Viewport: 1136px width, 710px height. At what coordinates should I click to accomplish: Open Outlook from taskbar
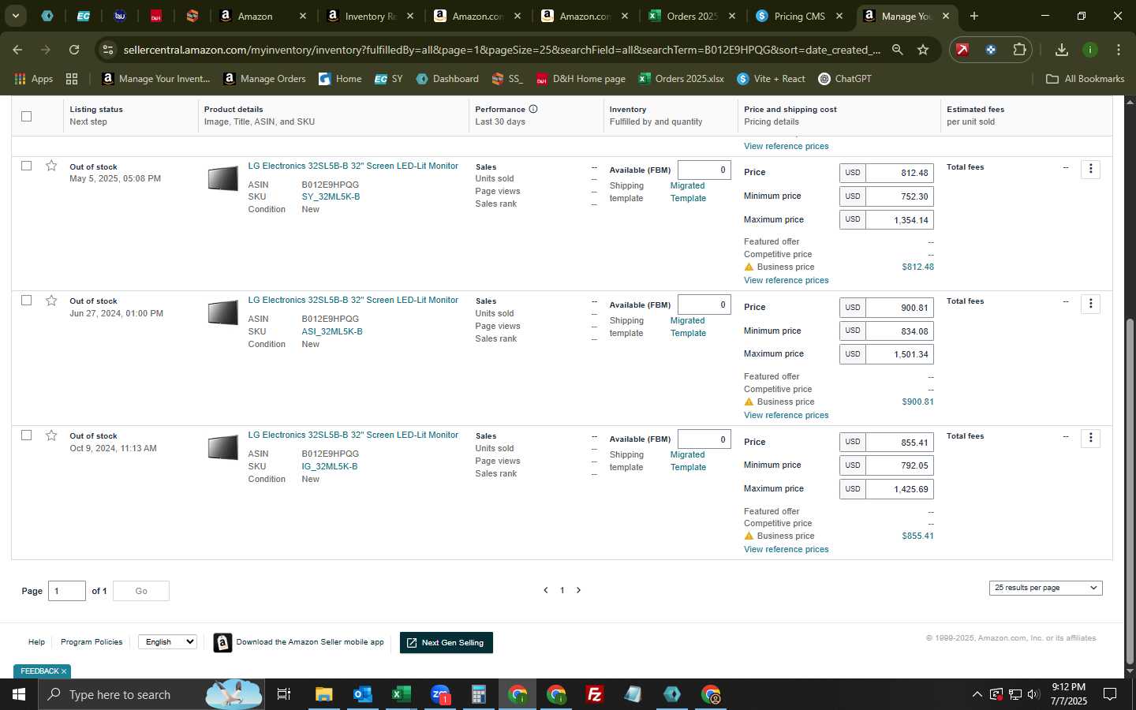[362, 694]
